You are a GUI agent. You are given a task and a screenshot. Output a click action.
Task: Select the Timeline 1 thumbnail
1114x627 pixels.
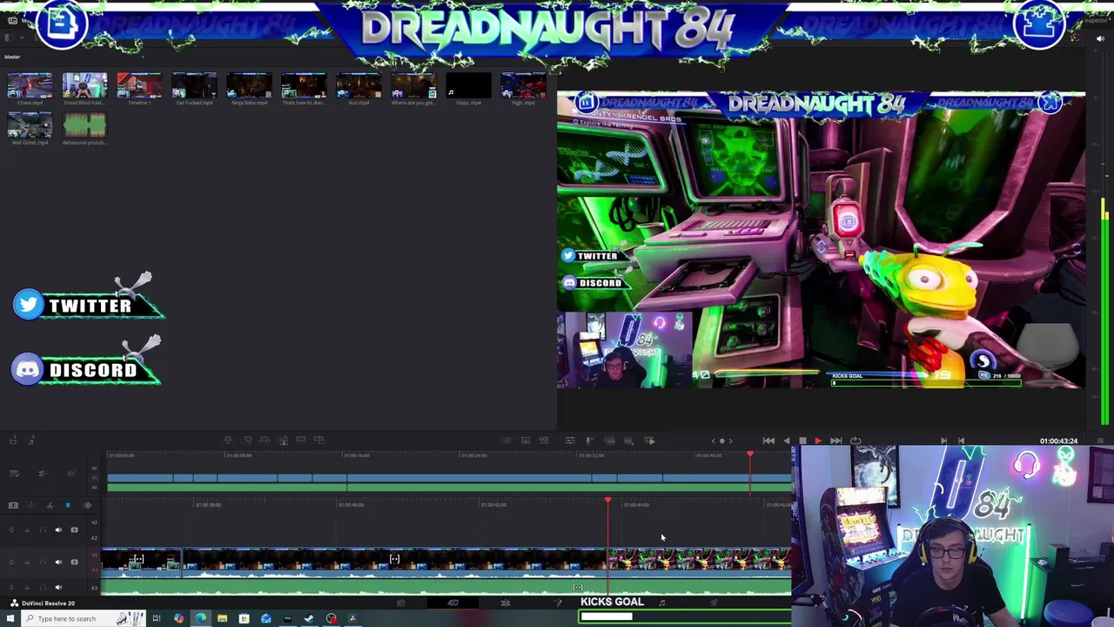click(139, 85)
